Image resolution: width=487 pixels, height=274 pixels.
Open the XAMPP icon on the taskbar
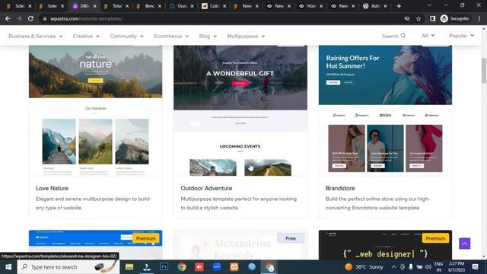234,267
